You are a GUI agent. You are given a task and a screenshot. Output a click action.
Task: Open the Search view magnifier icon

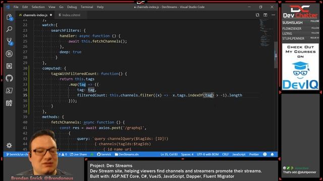pos(9,29)
